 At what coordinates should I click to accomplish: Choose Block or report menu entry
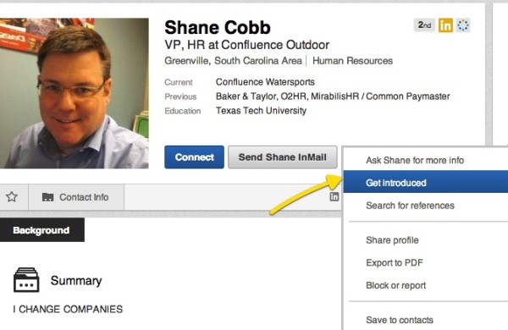click(395, 285)
